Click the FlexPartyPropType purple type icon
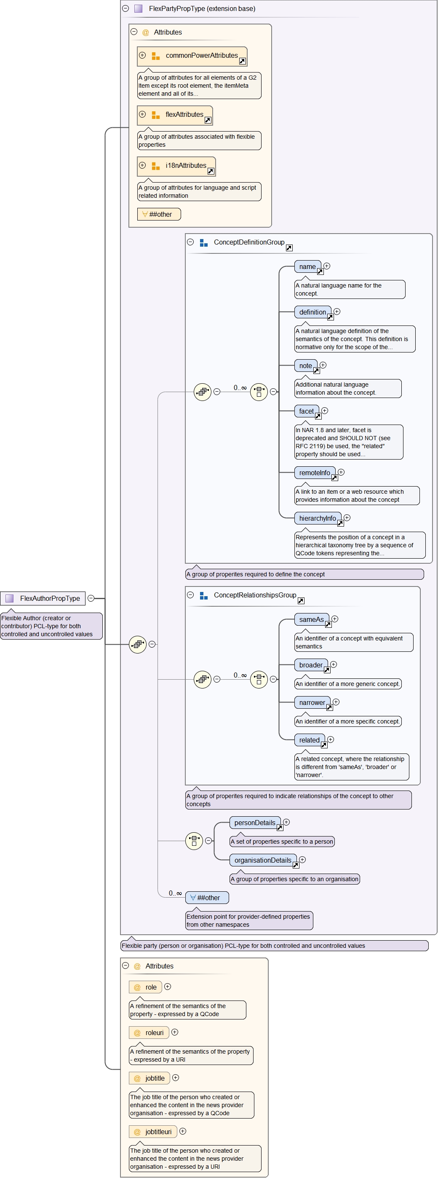 (x=139, y=9)
